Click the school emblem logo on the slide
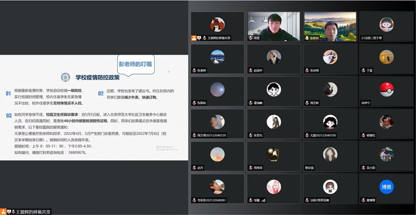This screenshot has width=416, height=215. 66,77
